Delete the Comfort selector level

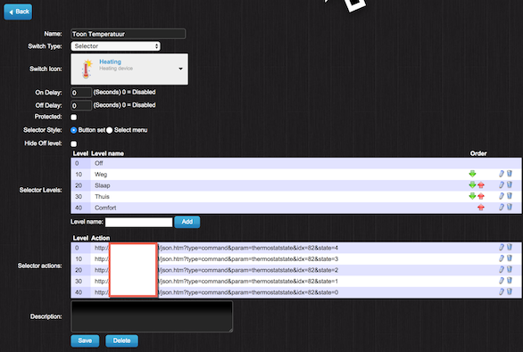click(510, 207)
